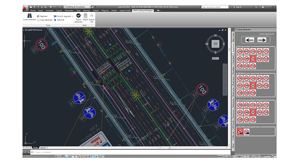Go to next segment with right arrow

coord(262,40)
